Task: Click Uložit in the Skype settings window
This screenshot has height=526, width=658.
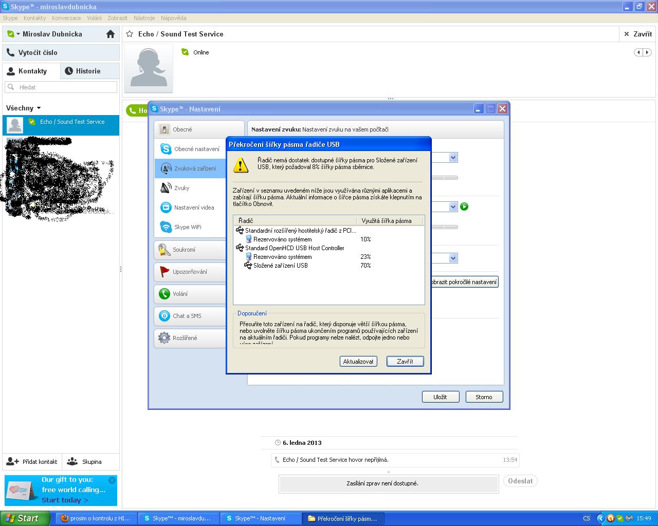Action: 440,397
